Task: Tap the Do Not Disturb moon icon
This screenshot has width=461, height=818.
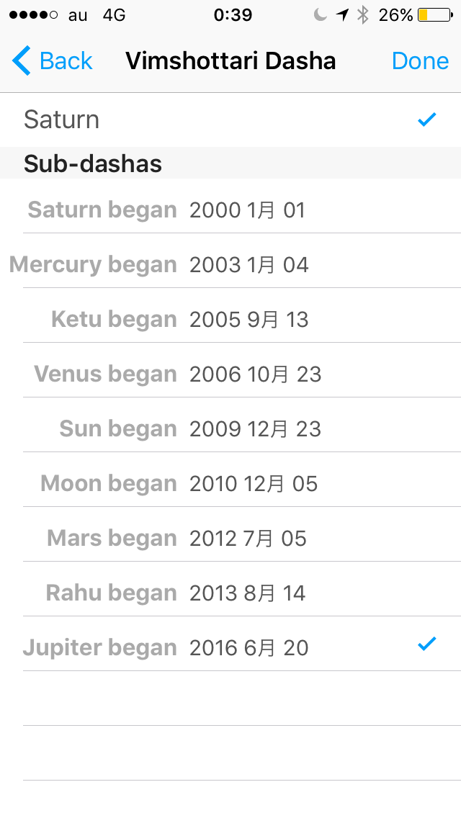Action: tap(321, 15)
